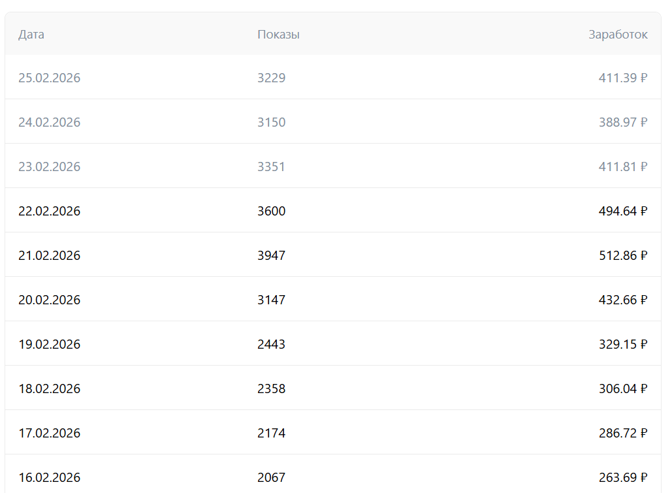Image resolution: width=672 pixels, height=493 pixels.
Task: Click earnings value 263.69 ₽
Action: pyautogui.click(x=622, y=478)
